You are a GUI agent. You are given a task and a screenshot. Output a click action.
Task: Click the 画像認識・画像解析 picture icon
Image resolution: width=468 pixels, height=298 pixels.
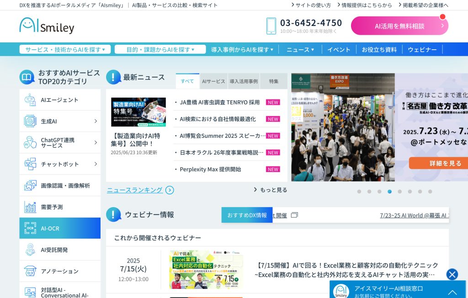click(30, 185)
